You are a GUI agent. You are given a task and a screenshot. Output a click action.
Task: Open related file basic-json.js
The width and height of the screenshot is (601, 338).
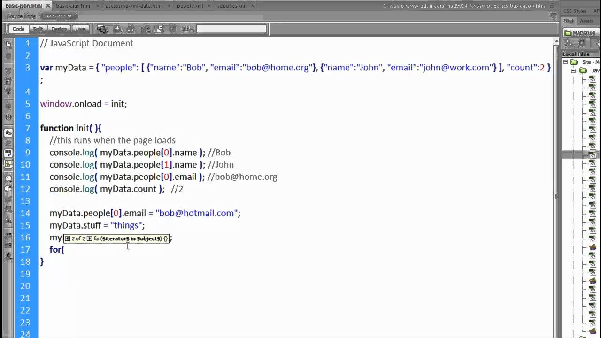[x=59, y=16]
